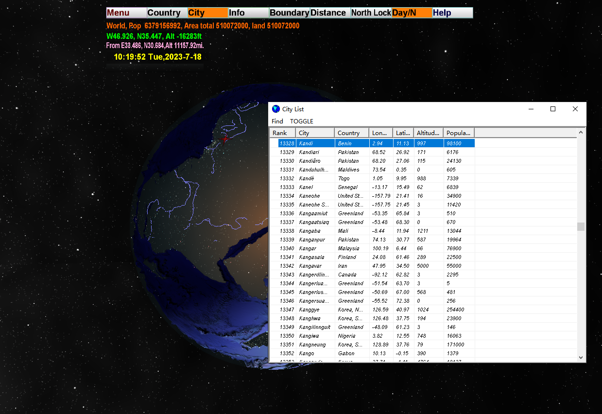Screen dimensions: 602x414
Task: Sort by the City column header
Action: [315, 133]
